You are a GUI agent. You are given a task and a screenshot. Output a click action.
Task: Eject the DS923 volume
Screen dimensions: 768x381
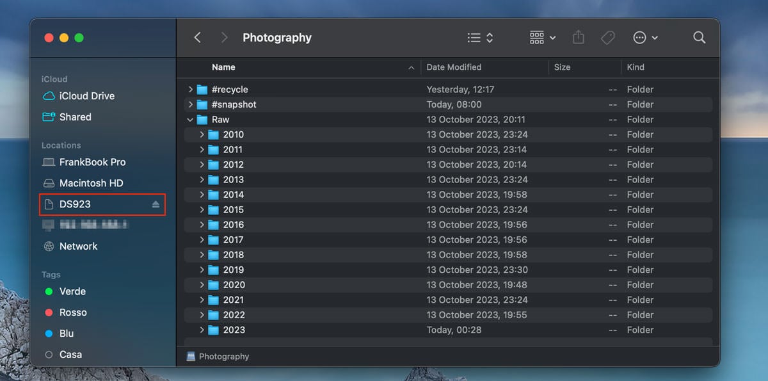pyautogui.click(x=156, y=204)
